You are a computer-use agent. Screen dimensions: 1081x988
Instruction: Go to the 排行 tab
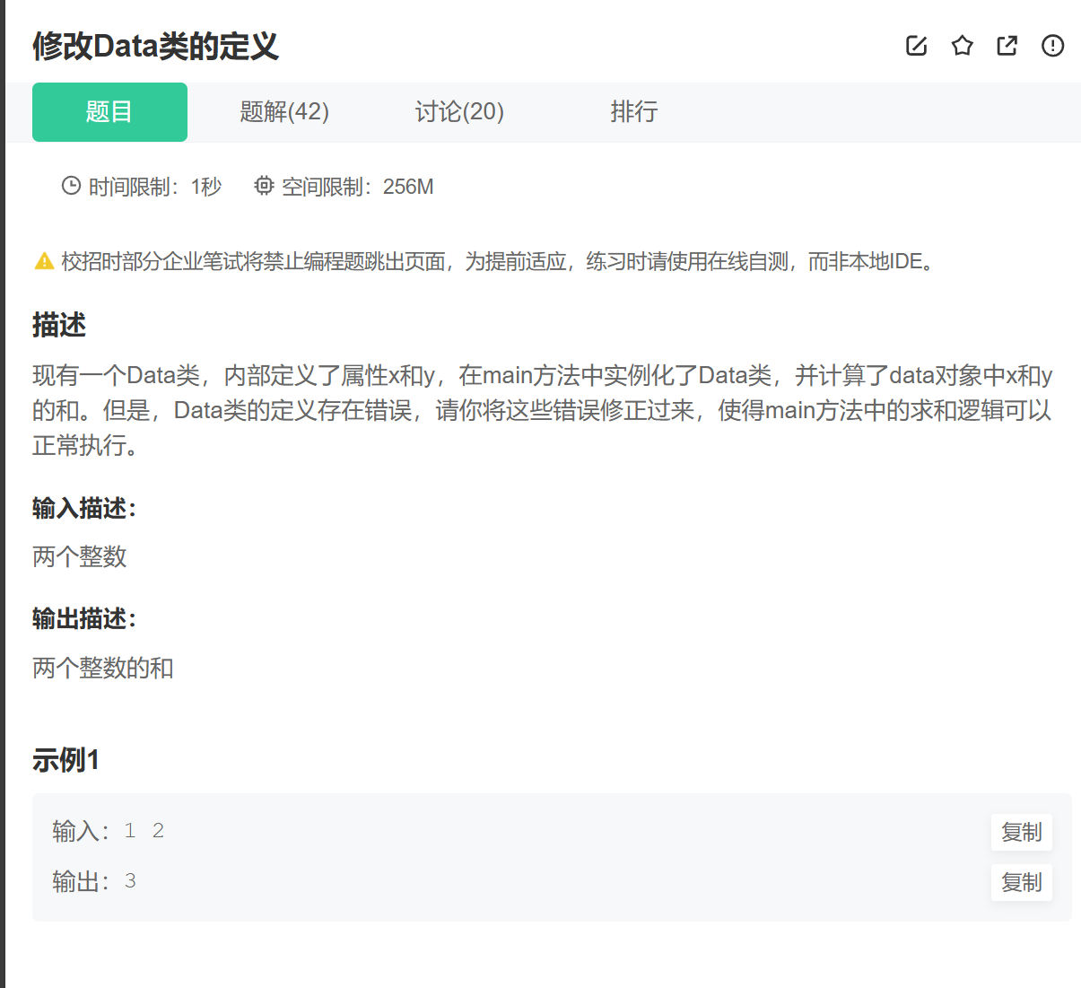coord(634,112)
